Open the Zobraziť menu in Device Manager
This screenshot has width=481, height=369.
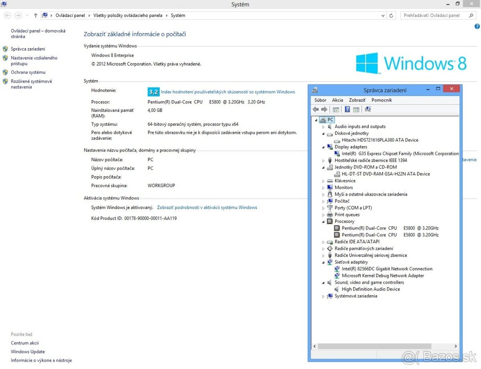tap(357, 100)
